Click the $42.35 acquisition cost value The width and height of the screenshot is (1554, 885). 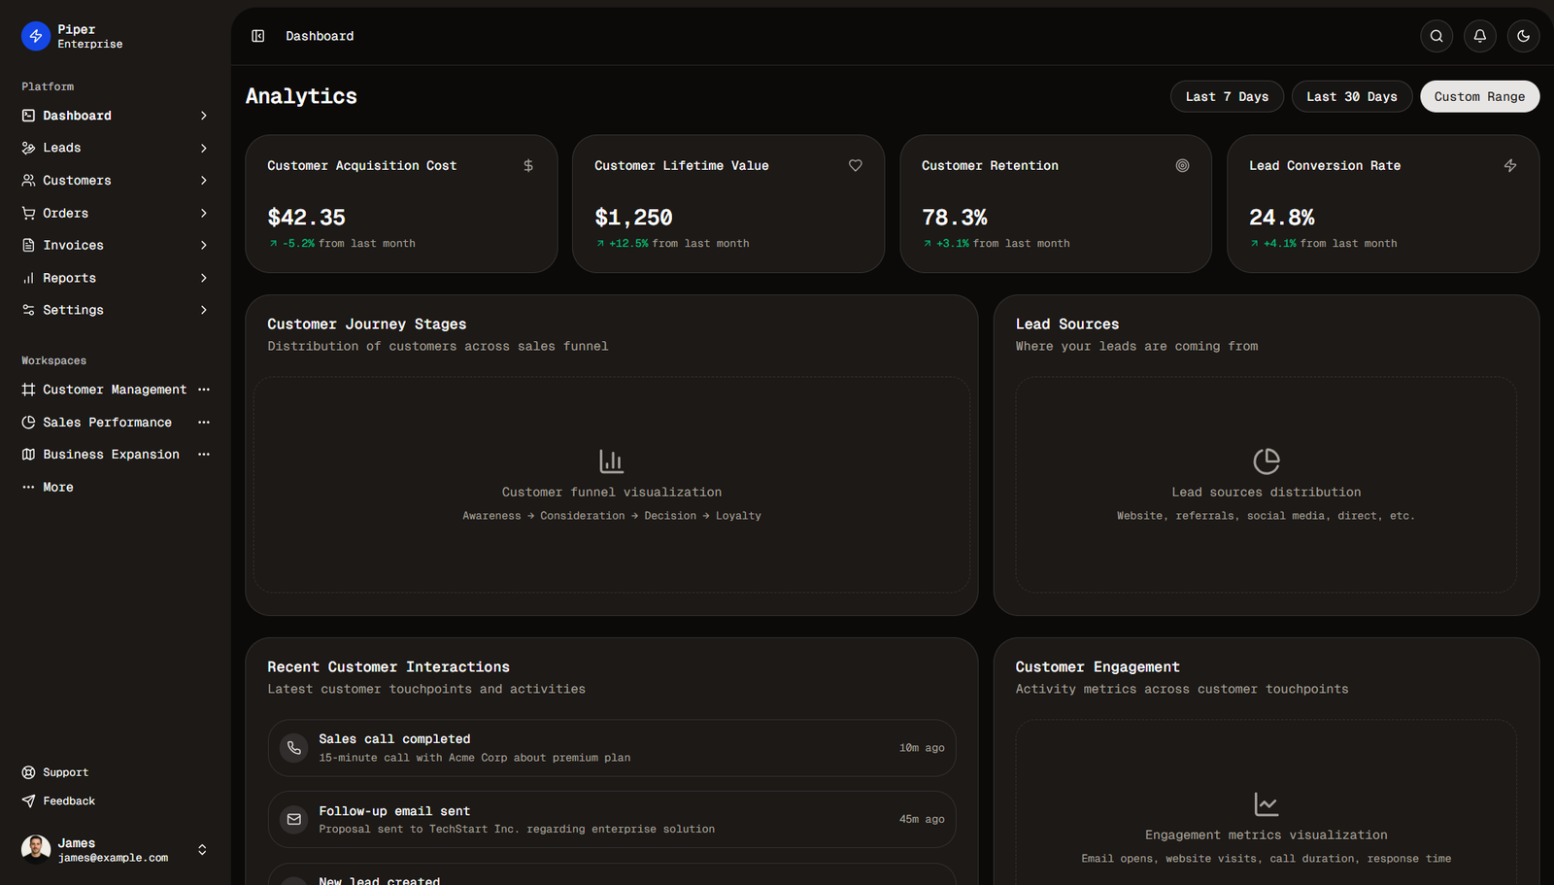point(307,218)
